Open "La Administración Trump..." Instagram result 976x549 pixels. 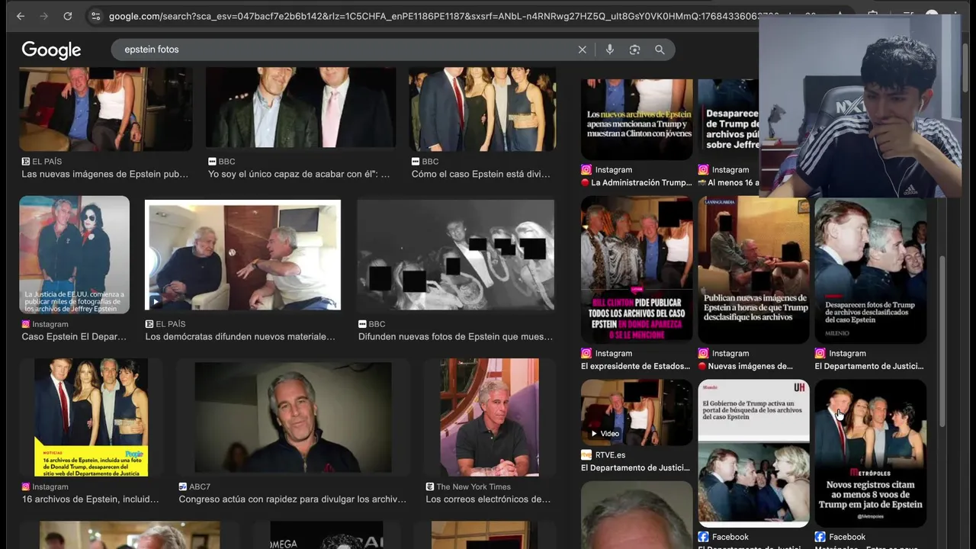[x=636, y=182]
